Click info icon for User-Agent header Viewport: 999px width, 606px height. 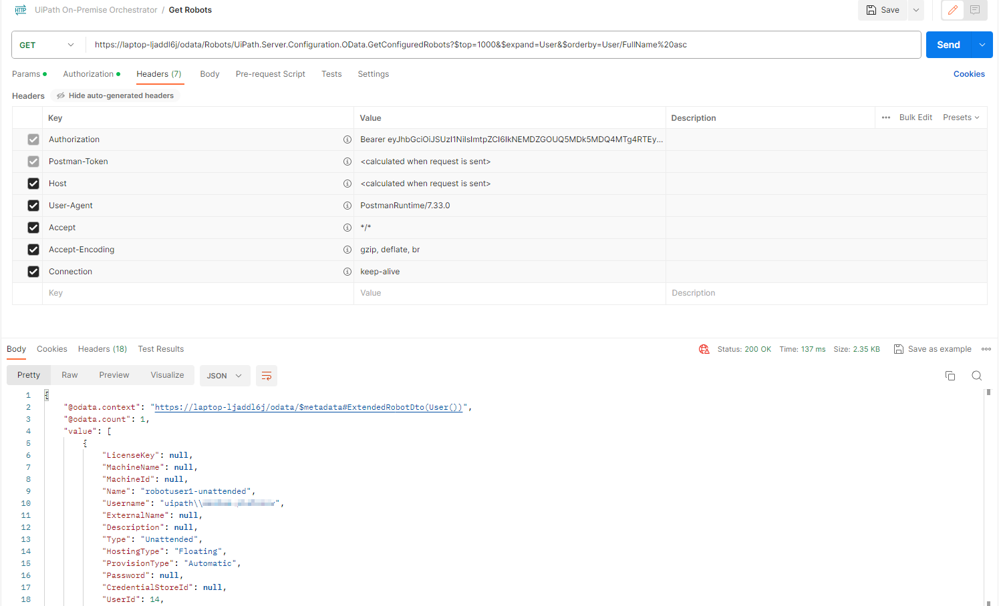point(347,206)
